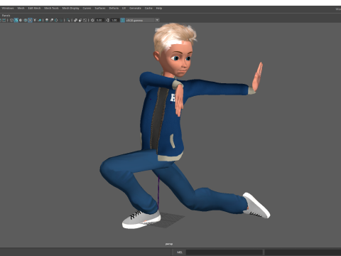
Task: Open the Edit Mesh menu
Action: click(x=34, y=8)
